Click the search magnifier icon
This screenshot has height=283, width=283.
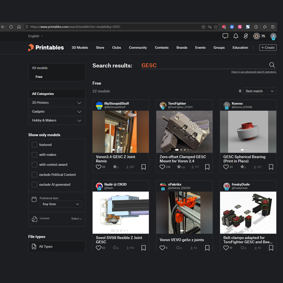coord(272,65)
